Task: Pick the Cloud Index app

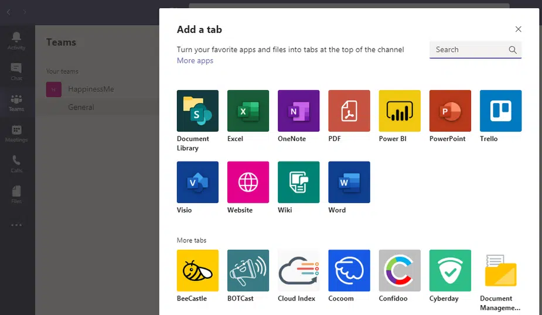Action: 298,271
